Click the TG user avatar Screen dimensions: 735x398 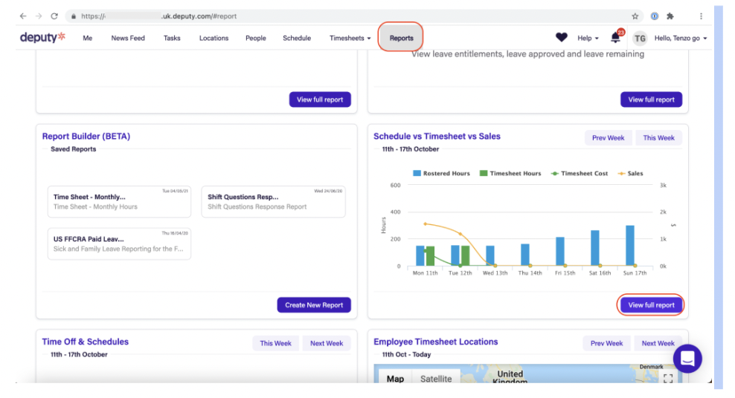click(x=640, y=39)
